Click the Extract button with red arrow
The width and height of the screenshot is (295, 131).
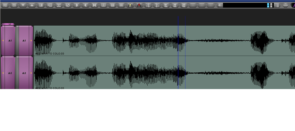[x=139, y=5]
